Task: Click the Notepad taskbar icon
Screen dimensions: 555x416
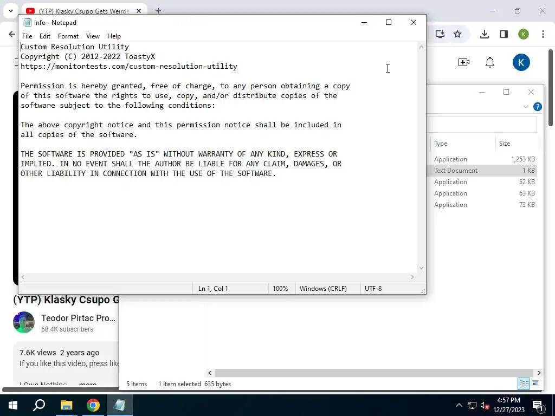Action: (119, 405)
